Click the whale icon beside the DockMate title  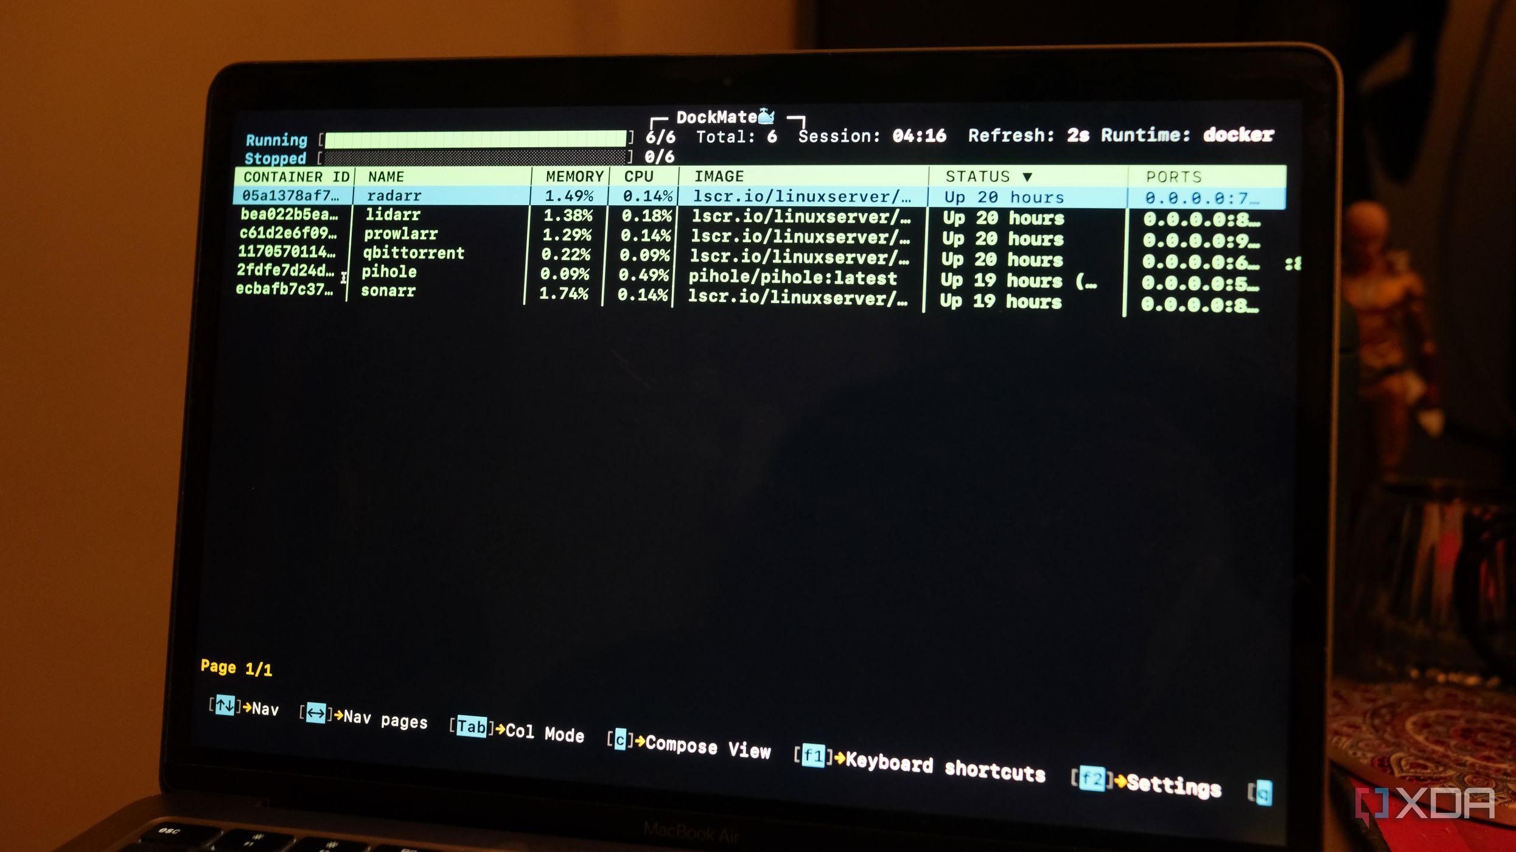(766, 115)
